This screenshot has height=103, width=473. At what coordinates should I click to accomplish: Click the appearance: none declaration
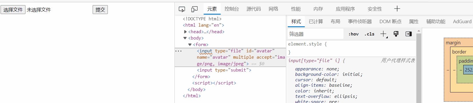click(x=317, y=69)
